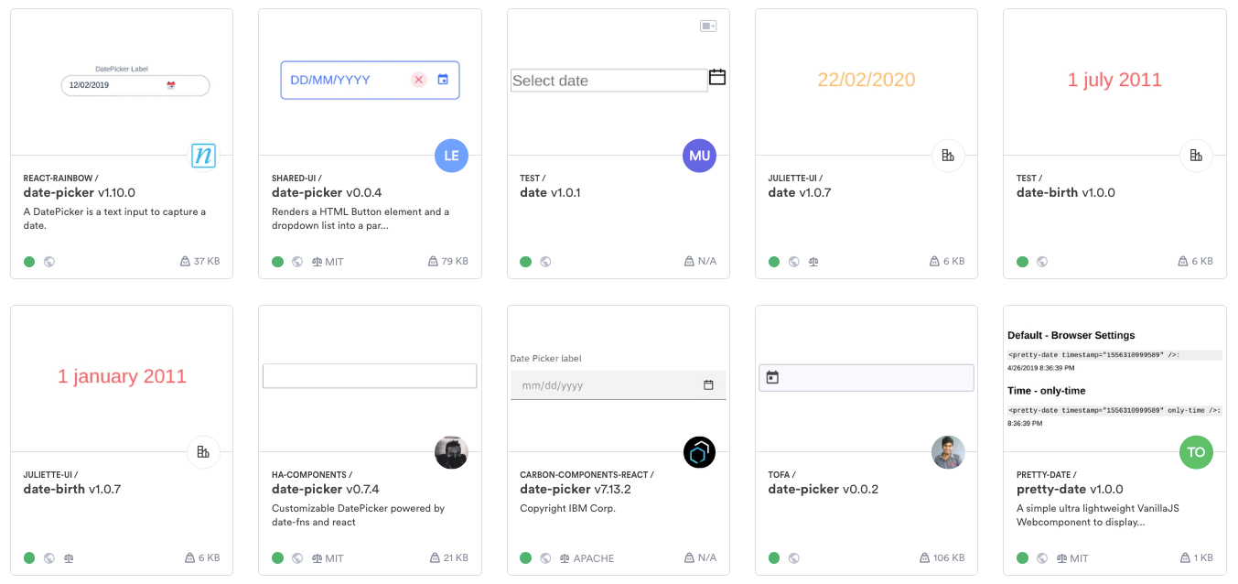1238x584 pixels.
Task: Open the blue calendar icon in DD/MM/YYYY picker
Action: coord(445,80)
